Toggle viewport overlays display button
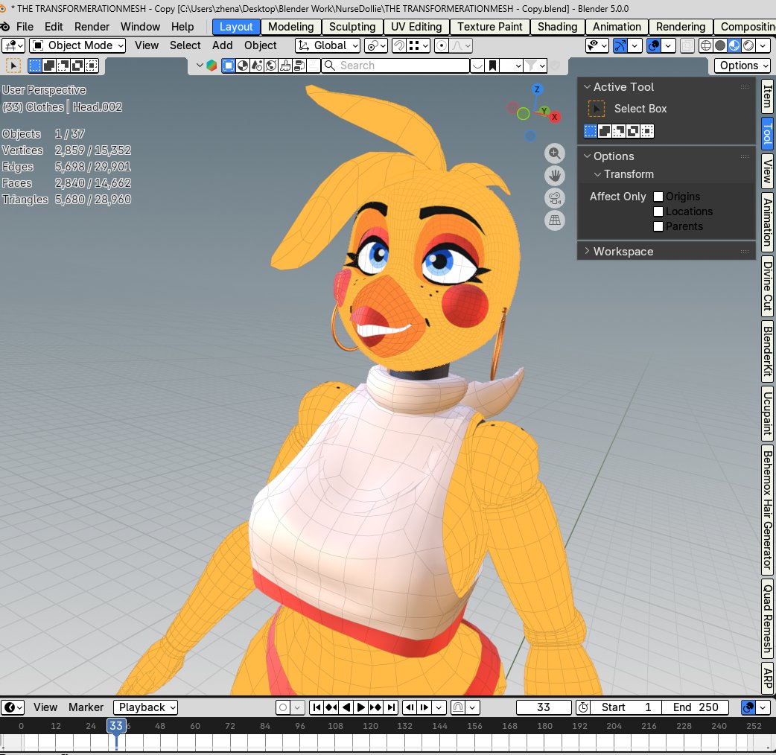The width and height of the screenshot is (776, 755). point(654,45)
